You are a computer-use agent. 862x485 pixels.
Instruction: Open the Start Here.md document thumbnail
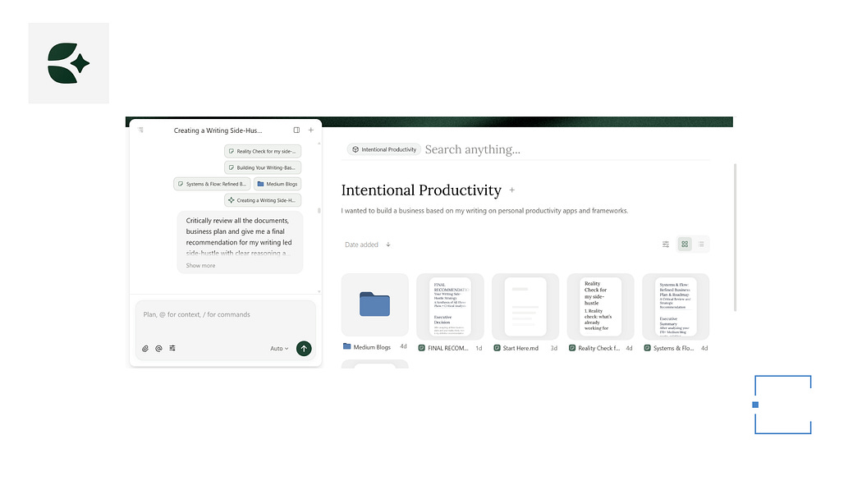pos(525,306)
